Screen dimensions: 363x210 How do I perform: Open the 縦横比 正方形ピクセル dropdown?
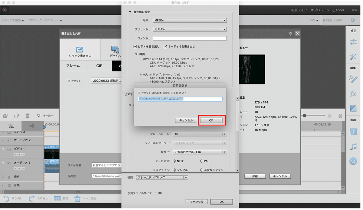tap(200, 152)
